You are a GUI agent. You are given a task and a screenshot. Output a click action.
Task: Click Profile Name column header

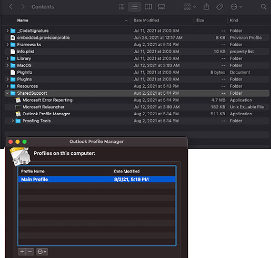[x=33, y=171]
